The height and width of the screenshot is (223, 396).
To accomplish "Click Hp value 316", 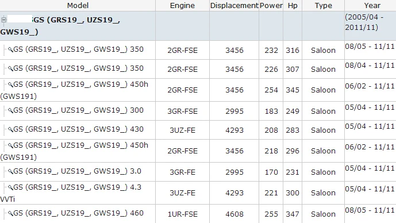I will point(293,50).
